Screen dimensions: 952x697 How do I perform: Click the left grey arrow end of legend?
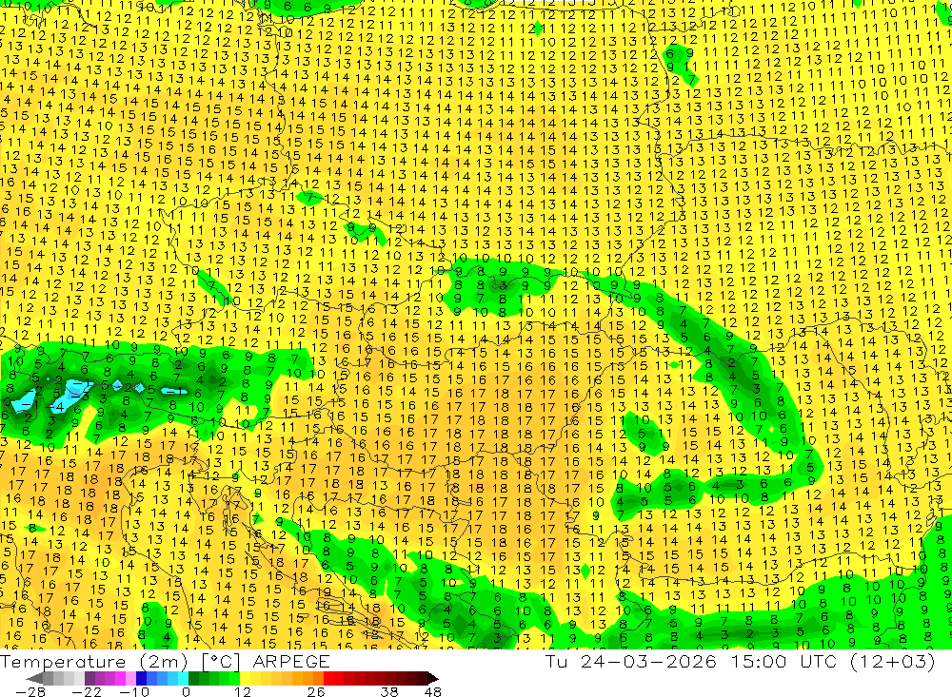[x=34, y=678]
